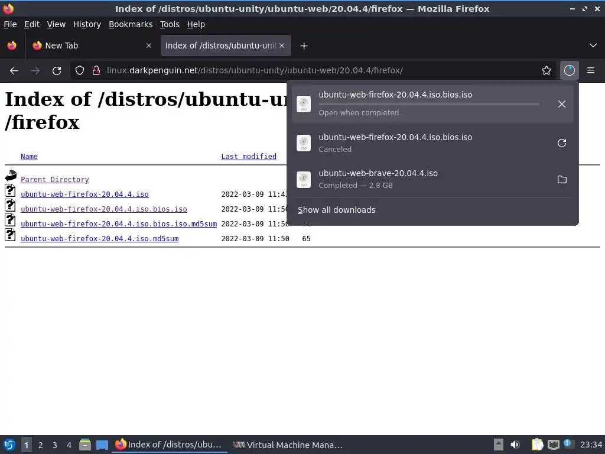
Task: Close the New Tab tab
Action: click(149, 46)
